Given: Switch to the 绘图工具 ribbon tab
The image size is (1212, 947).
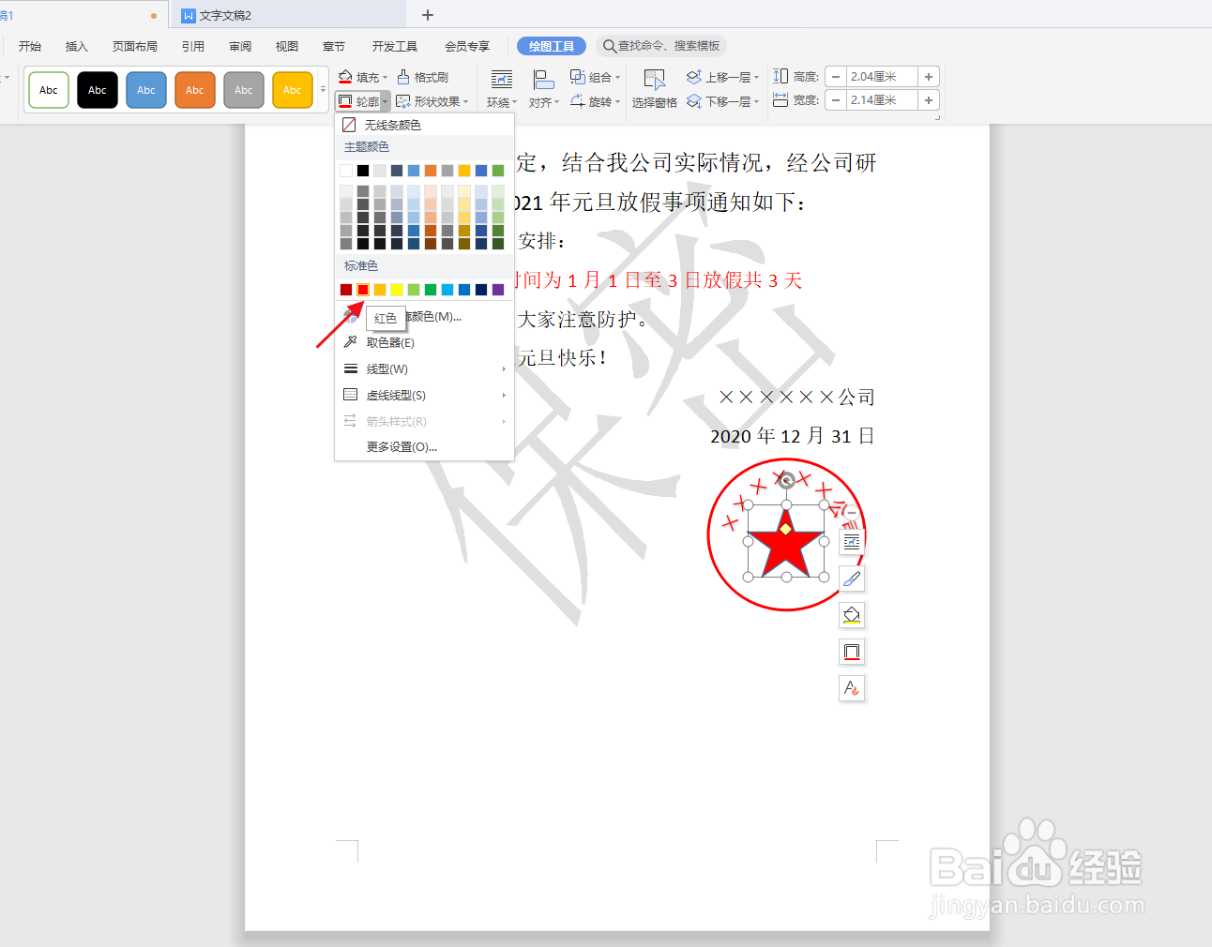Looking at the screenshot, I should [551, 46].
